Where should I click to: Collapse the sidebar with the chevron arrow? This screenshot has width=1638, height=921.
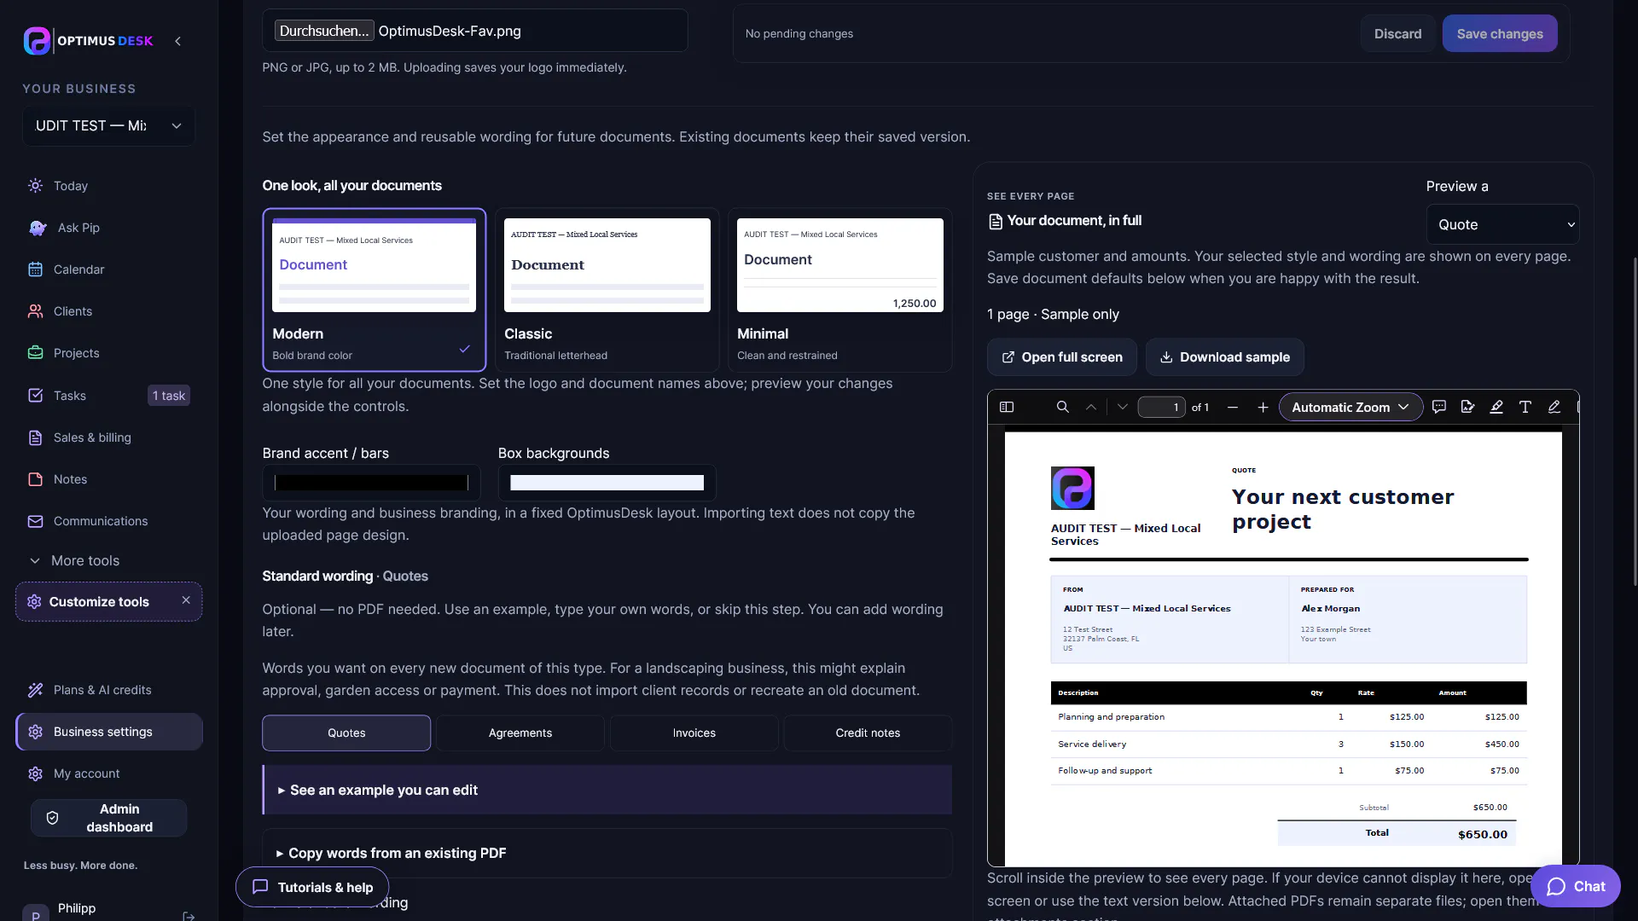[x=177, y=41]
